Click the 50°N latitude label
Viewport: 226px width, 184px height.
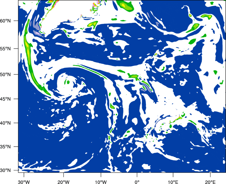tap(5, 74)
